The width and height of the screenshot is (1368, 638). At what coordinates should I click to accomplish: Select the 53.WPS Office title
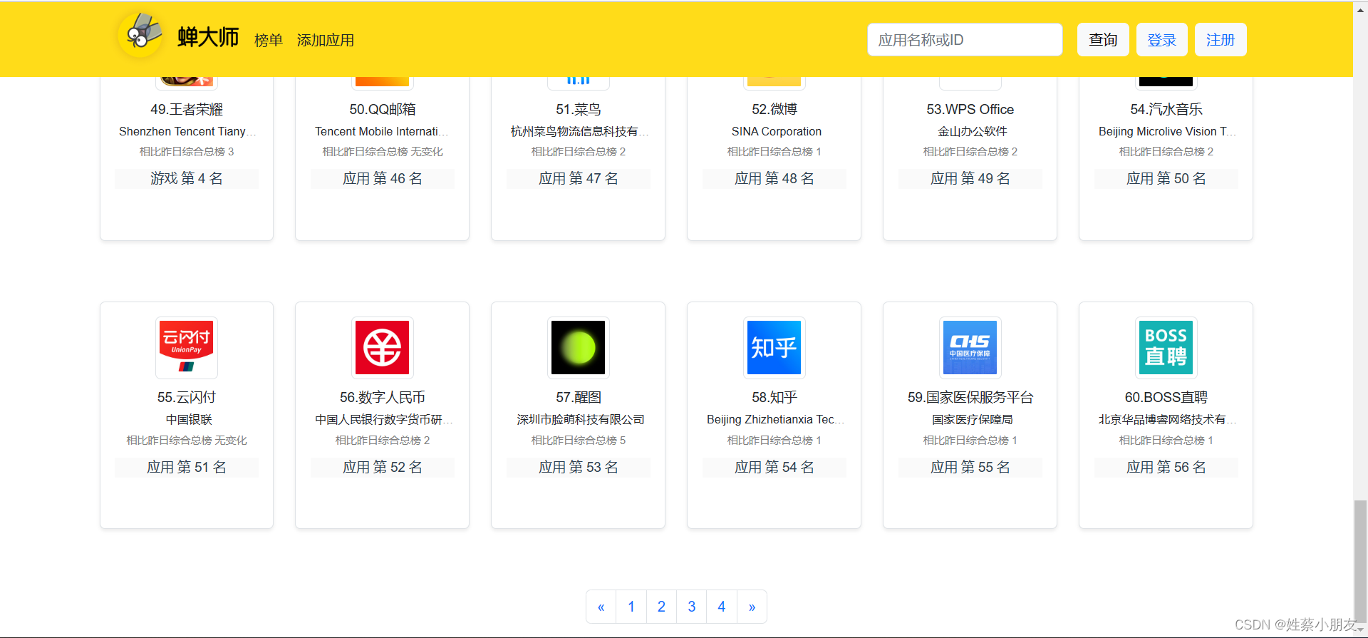(970, 109)
